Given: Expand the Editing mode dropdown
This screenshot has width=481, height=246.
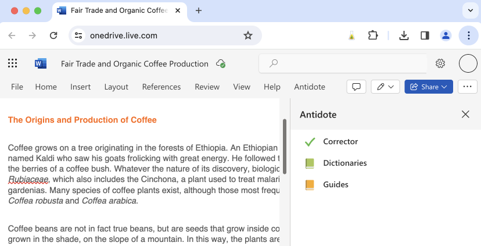Looking at the screenshot, I should tap(385, 87).
